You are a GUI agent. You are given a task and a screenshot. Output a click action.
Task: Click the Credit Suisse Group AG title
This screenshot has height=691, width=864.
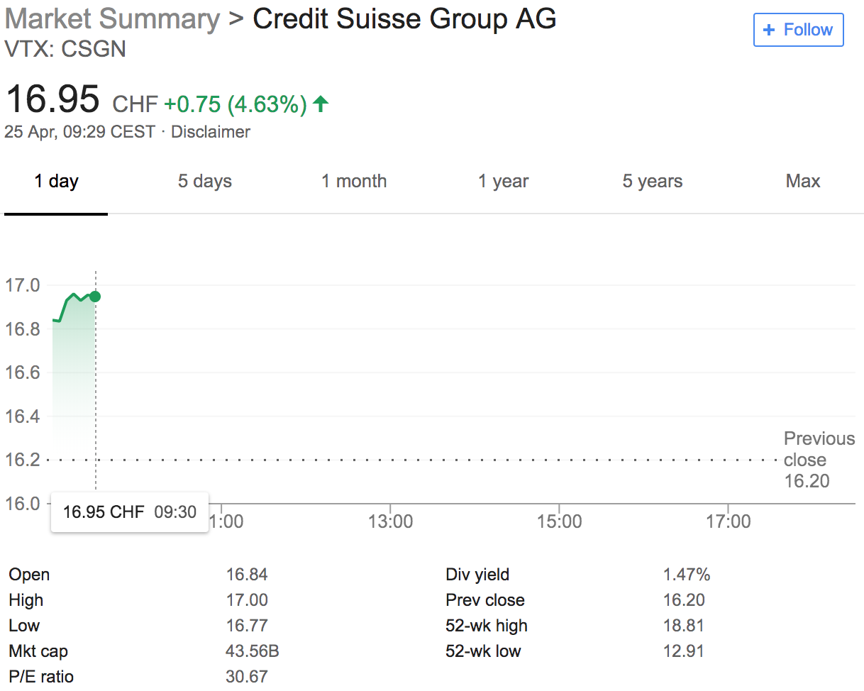[404, 19]
